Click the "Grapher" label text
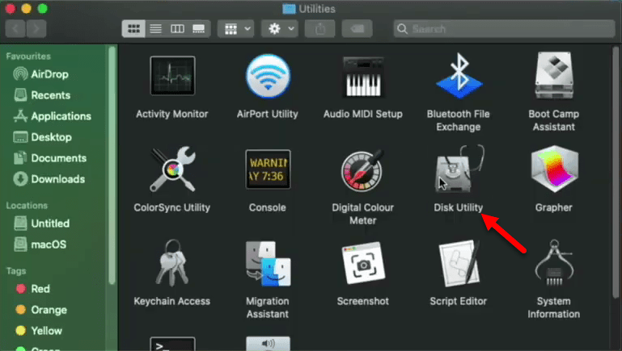This screenshot has height=351, width=622. click(x=554, y=207)
